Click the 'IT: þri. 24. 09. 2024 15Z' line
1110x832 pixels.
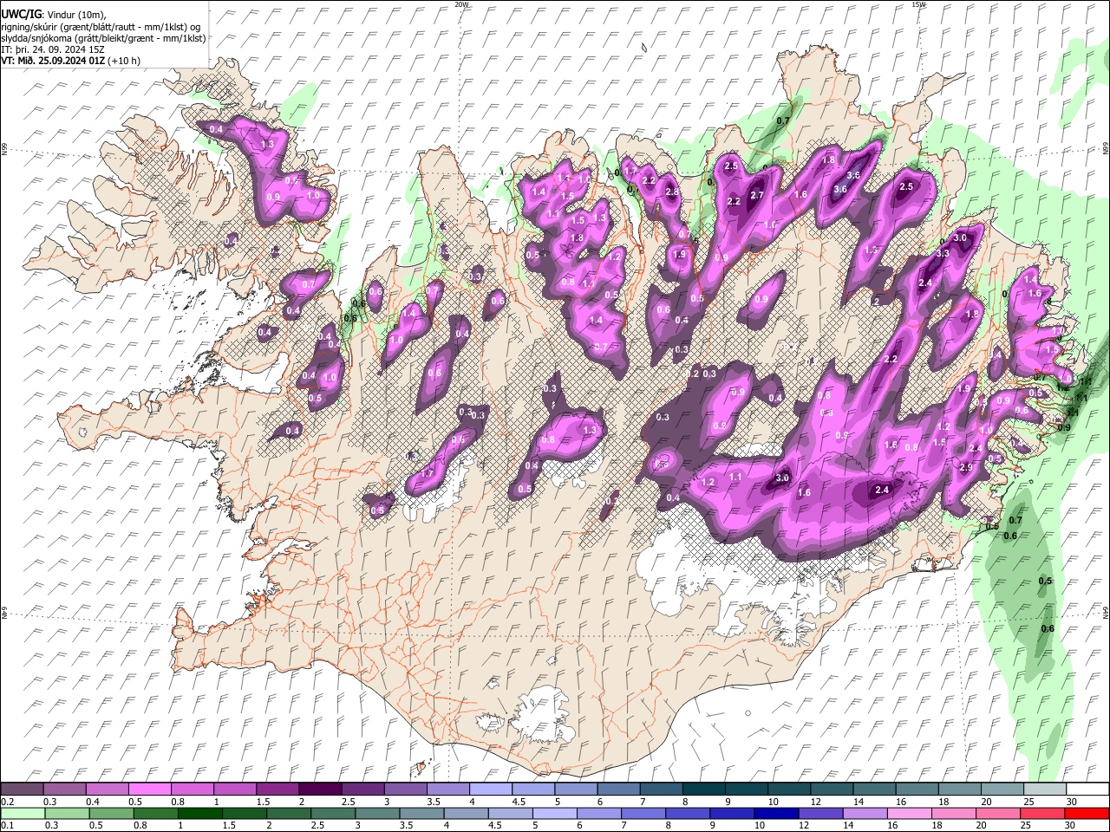coord(54,49)
